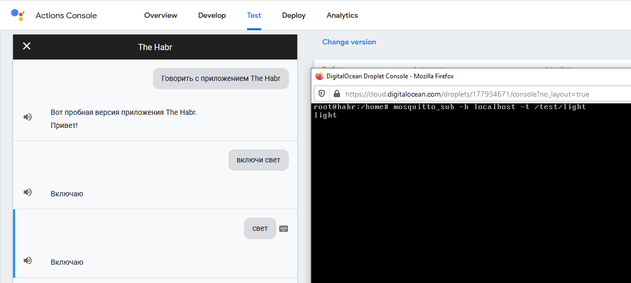Open tracking protection shield icon in Firefox
631x283 pixels.
[x=322, y=94]
